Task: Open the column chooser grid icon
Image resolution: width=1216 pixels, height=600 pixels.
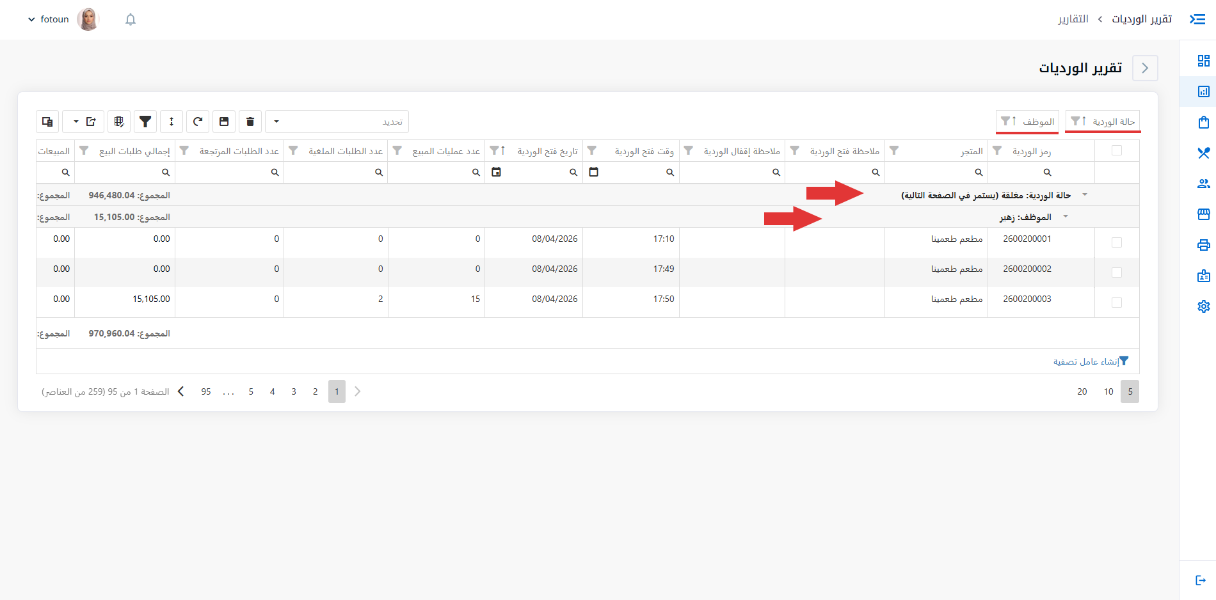Action: [x=119, y=122]
